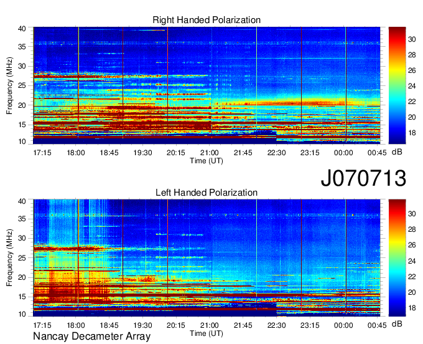Click the J070713 observation label
This screenshot has width=423, height=344.
pyautogui.click(x=363, y=178)
